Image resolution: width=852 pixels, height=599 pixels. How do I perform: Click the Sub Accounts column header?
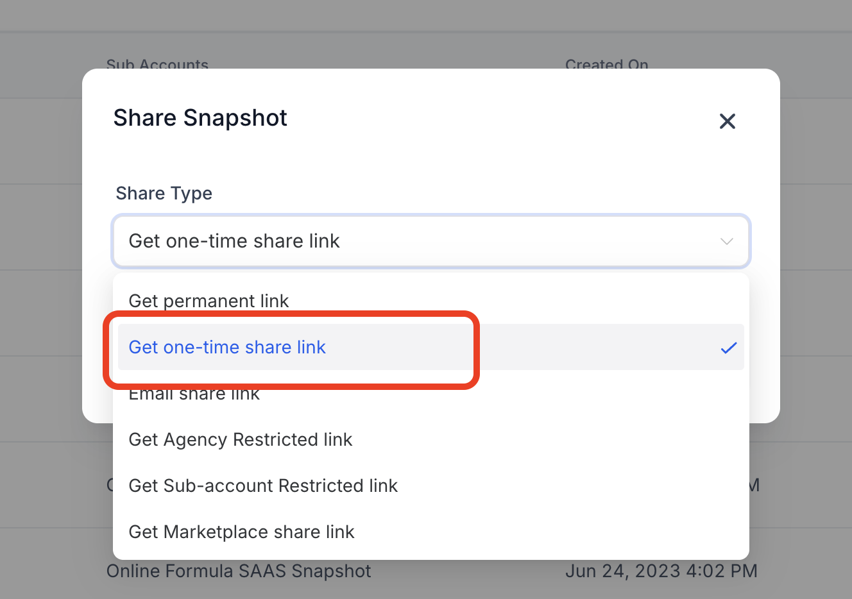coord(157,63)
